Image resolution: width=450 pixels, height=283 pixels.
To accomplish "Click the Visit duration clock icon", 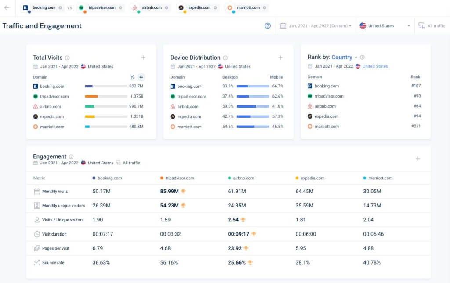I will (37, 234).
